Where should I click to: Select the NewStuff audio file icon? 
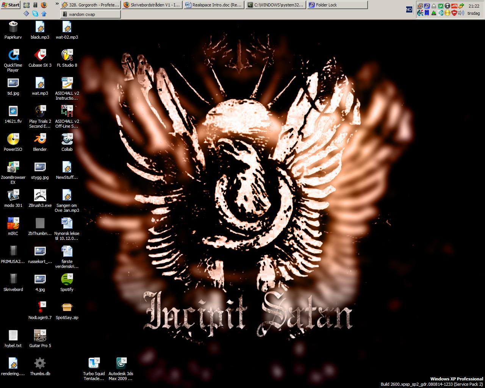coord(67,171)
